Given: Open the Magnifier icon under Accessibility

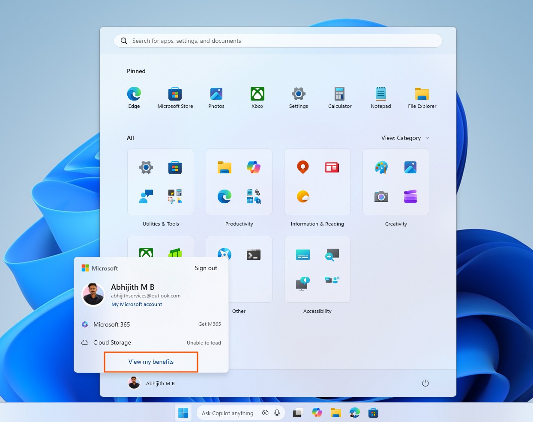Looking at the screenshot, I should [x=332, y=254].
